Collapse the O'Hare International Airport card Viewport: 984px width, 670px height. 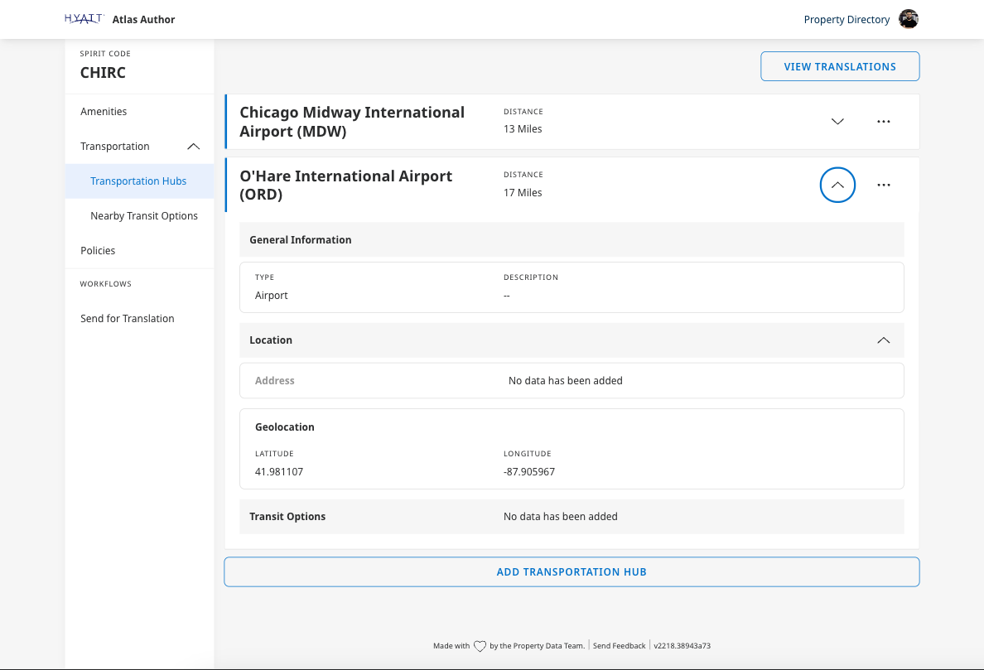click(837, 185)
